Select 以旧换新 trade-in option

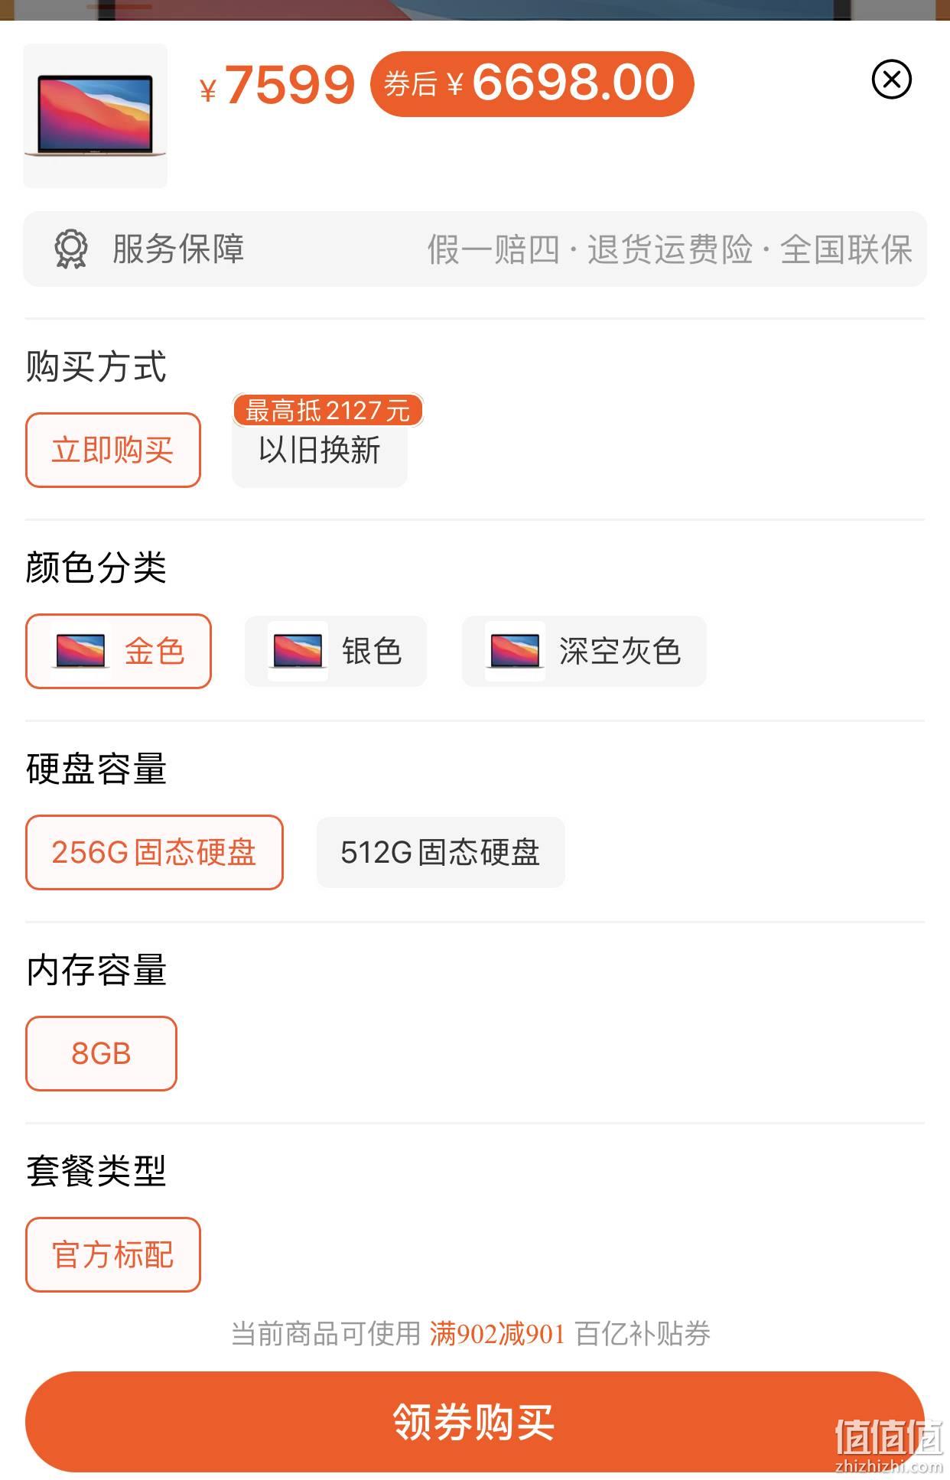click(x=320, y=450)
